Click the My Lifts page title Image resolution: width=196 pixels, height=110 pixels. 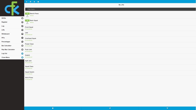tap(121, 5)
